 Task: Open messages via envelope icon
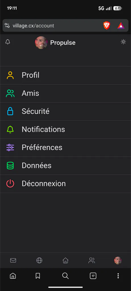coord(13,260)
